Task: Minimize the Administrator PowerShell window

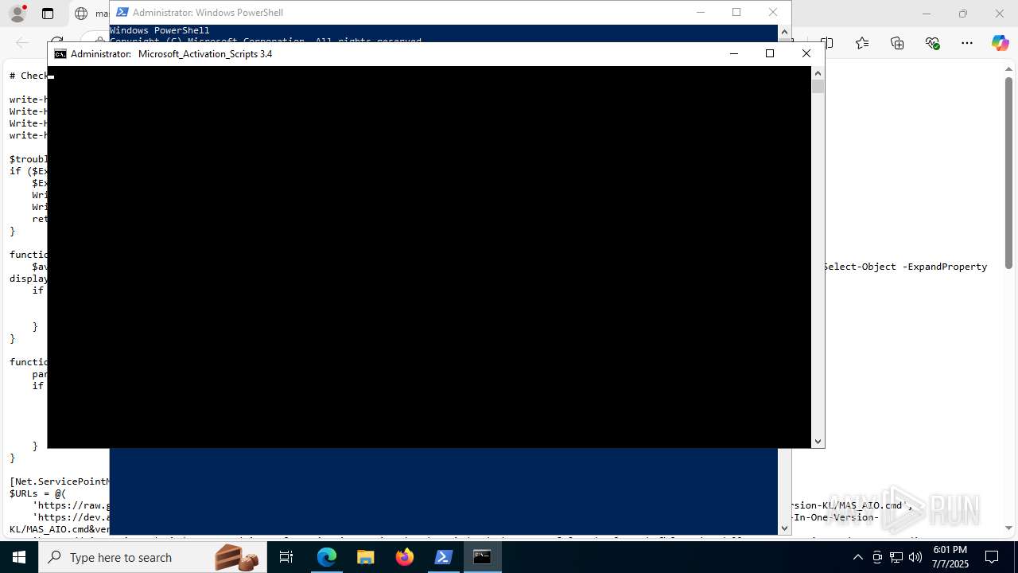Action: [x=701, y=12]
